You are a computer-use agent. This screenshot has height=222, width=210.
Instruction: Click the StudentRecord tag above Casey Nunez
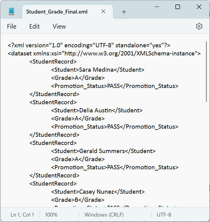[53, 184]
